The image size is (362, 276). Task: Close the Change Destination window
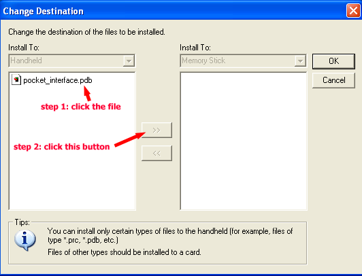click(x=353, y=11)
